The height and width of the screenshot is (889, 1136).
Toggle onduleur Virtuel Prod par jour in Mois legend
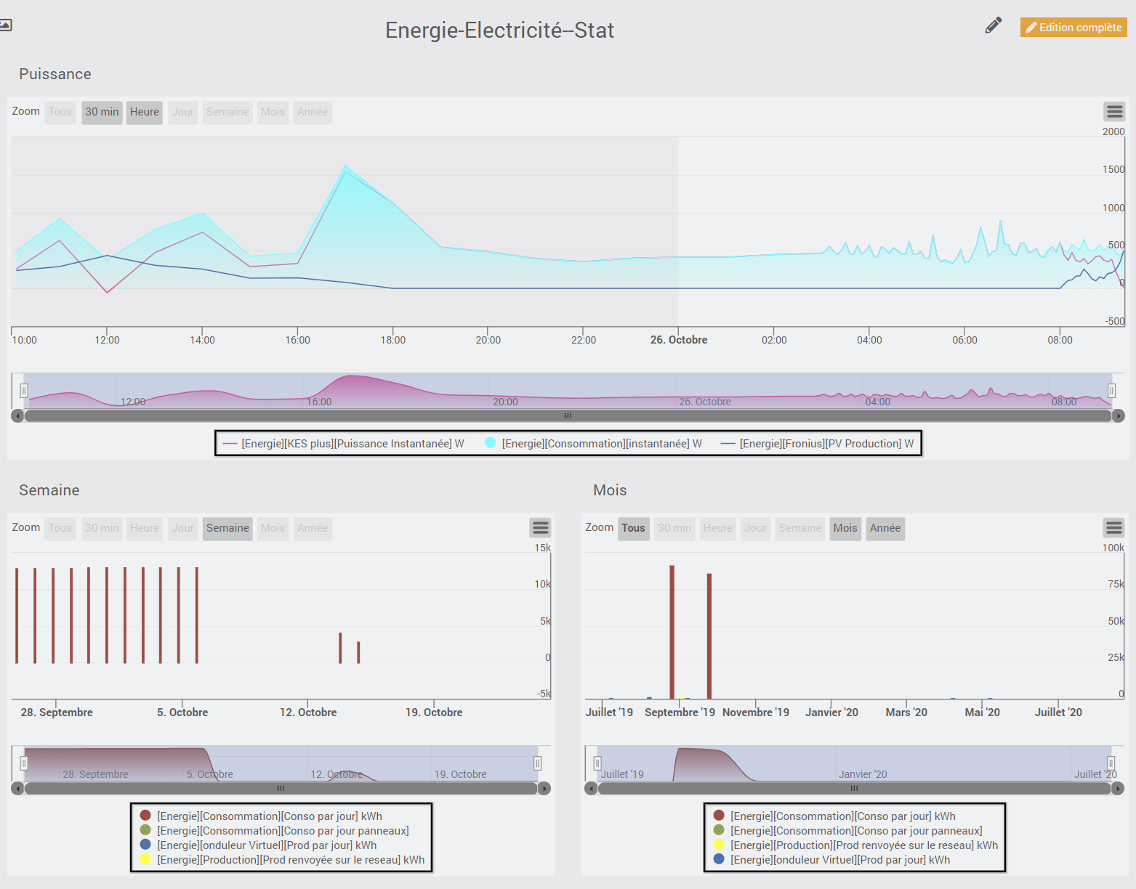(831, 860)
